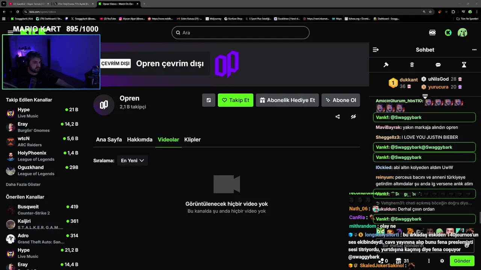
Task: Expand Daha Fazla Göster in followed channels
Action: 23,184
